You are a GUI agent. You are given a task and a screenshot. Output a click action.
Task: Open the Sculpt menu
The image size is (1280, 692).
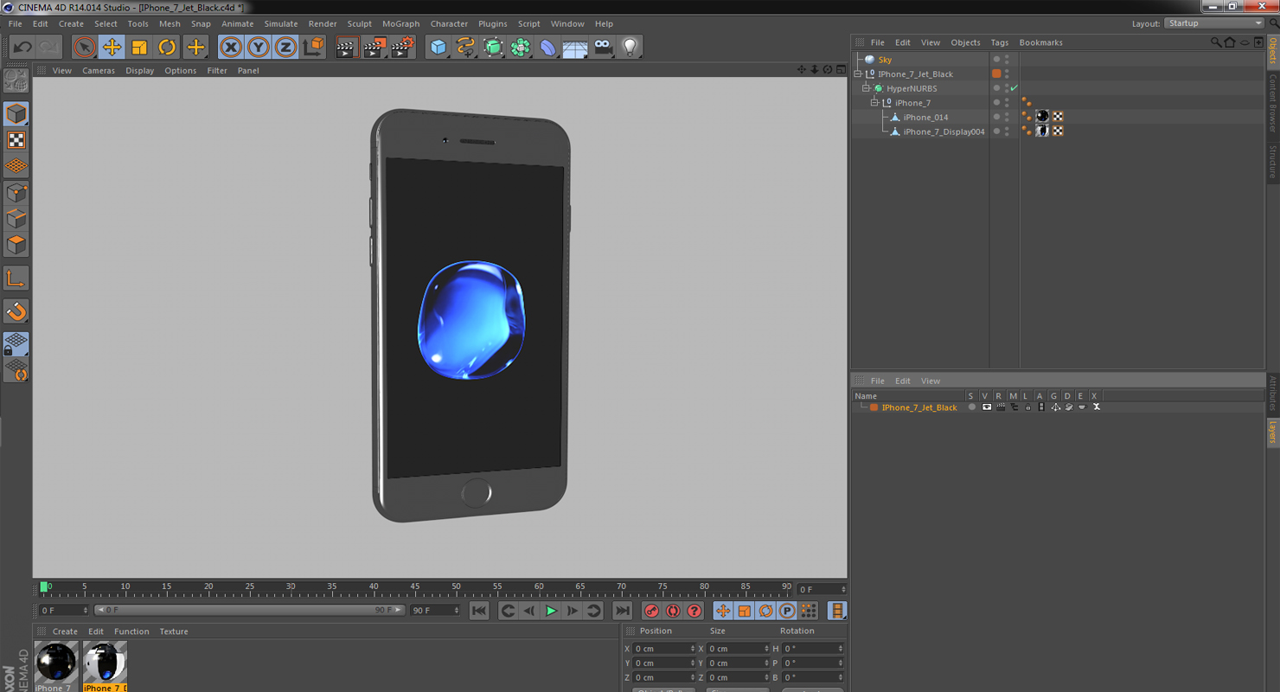click(359, 23)
